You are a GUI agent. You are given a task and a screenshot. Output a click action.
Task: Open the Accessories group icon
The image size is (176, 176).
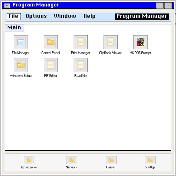point(29,160)
